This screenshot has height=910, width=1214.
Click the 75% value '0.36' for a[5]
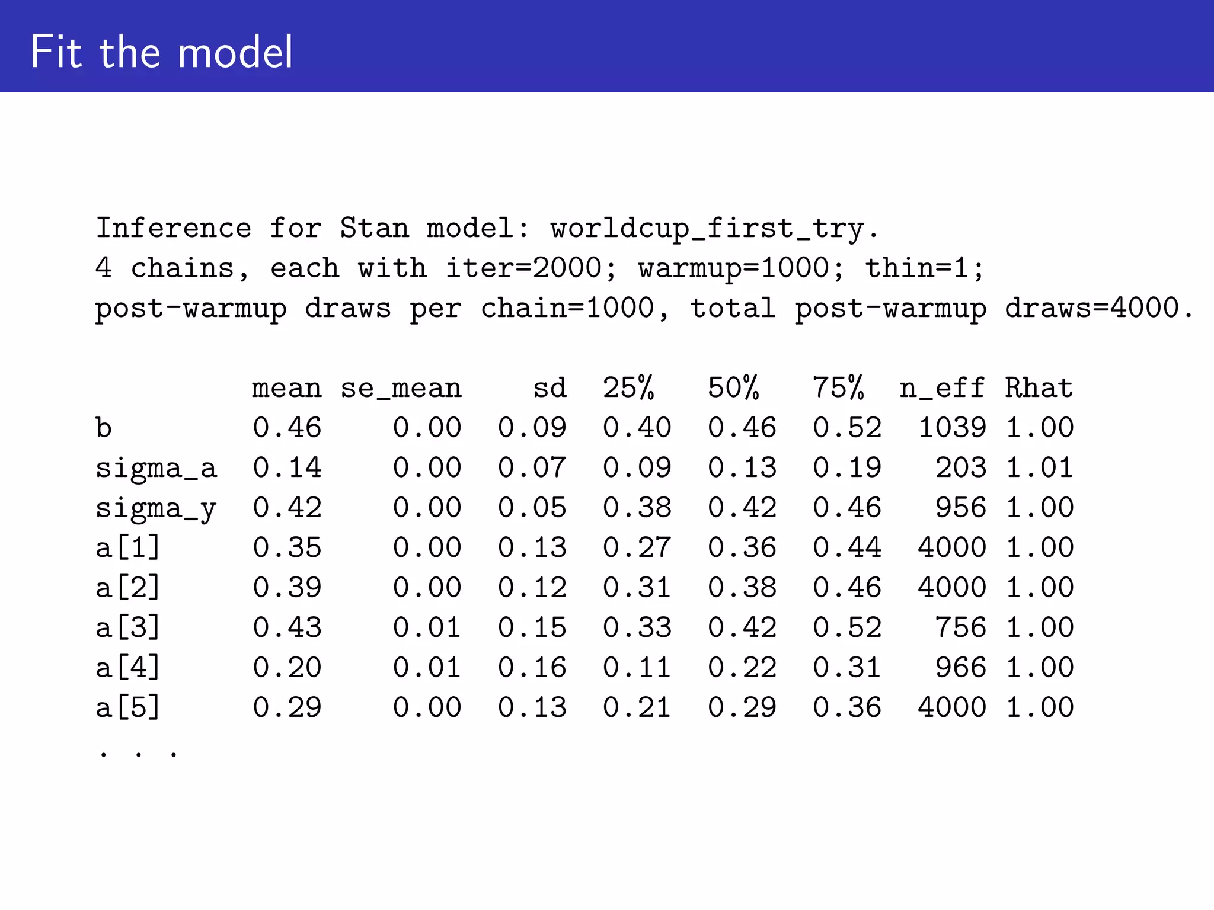pos(847,707)
